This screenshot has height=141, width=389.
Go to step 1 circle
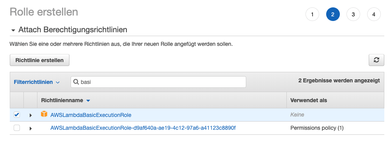coord(312,14)
